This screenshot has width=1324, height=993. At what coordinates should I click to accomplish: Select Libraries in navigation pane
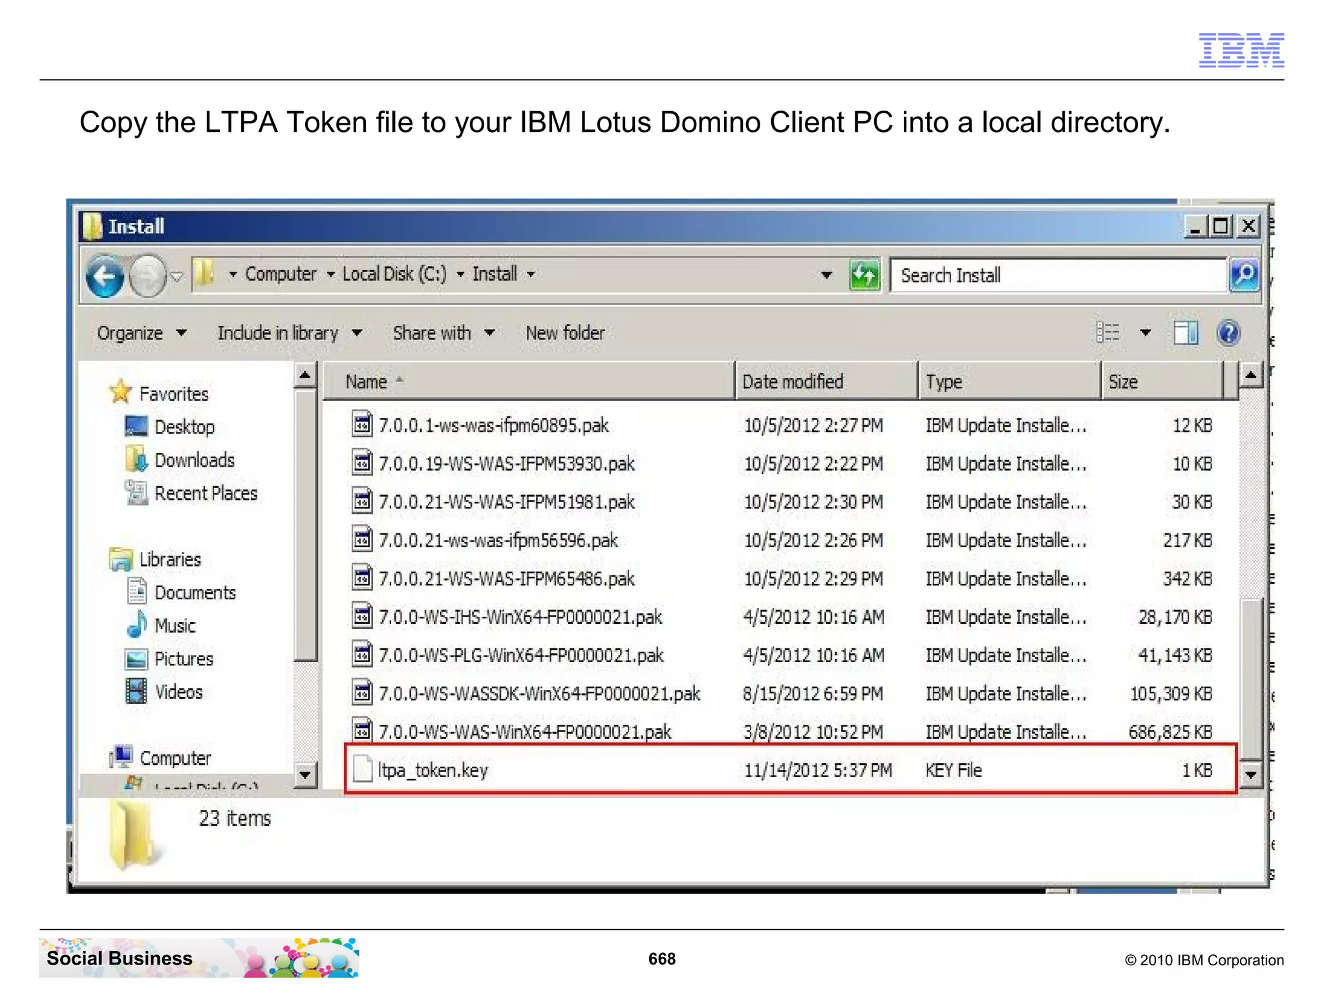(x=170, y=559)
